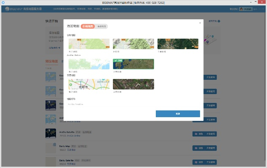Click the 'ArcGis Online' section heading in the dialog
This screenshot has height=168, width=267.
tap(74, 55)
